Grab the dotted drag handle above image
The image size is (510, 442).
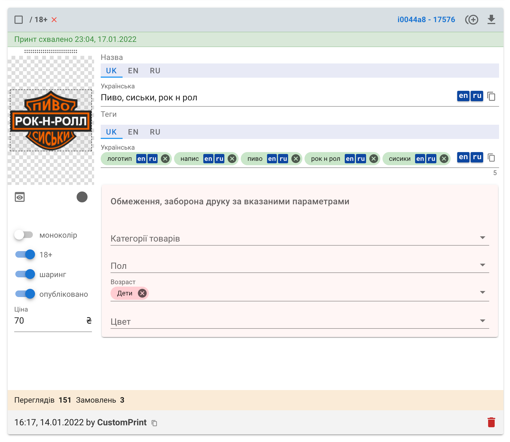(x=51, y=51)
